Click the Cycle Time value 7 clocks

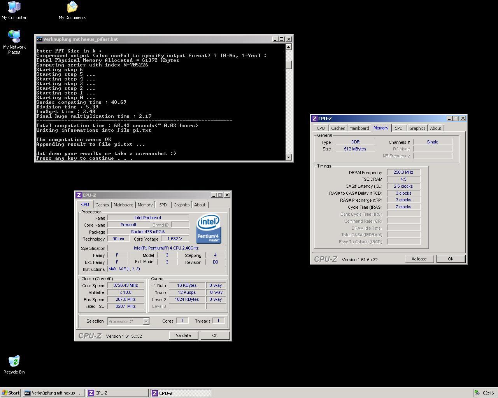(403, 207)
